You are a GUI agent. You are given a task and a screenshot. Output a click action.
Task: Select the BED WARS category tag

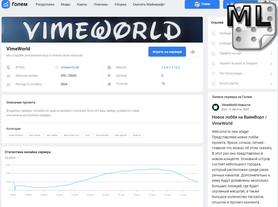(x=35, y=135)
